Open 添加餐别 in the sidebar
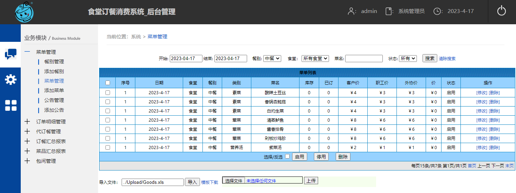 (x=54, y=71)
